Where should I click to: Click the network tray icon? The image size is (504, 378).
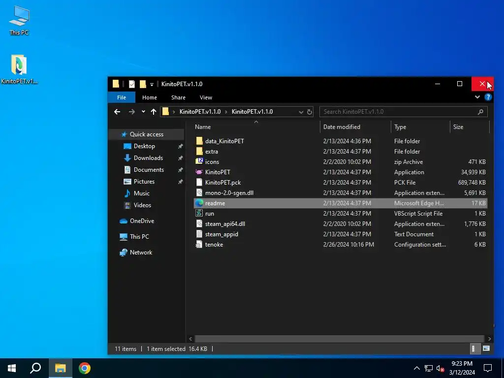pyautogui.click(x=429, y=368)
